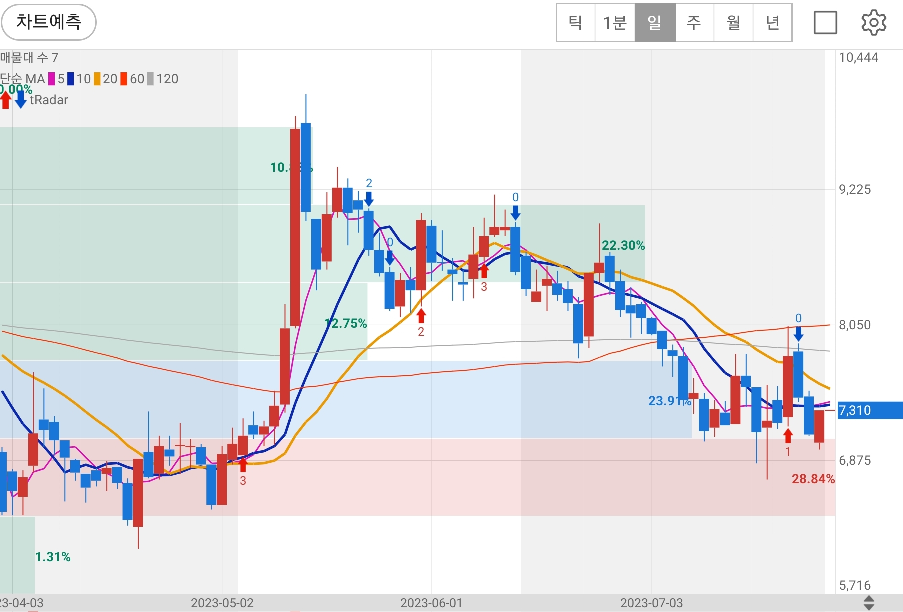Click the up/down scale stepper at bottom right
903x612 pixels.
869,603
